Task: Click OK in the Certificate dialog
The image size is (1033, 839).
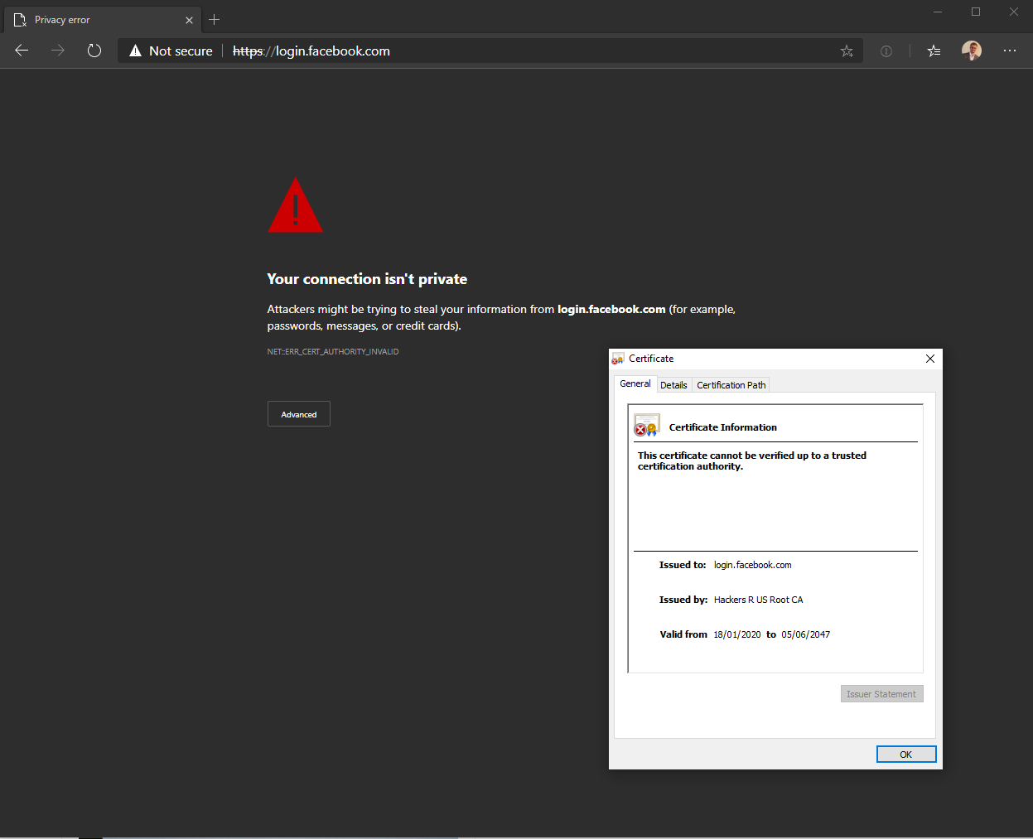Action: point(906,755)
